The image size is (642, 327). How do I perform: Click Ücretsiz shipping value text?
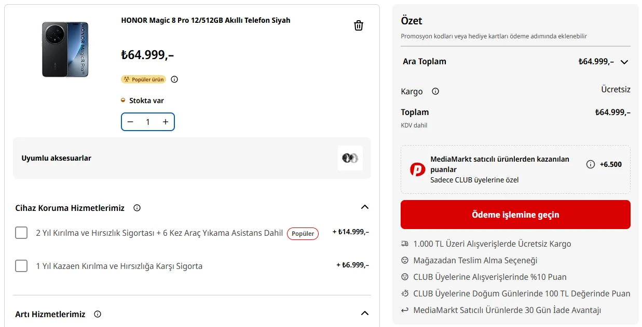point(616,90)
